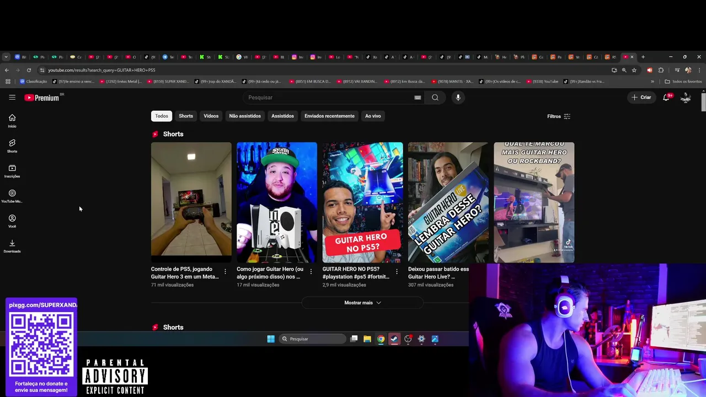Image resolution: width=706 pixels, height=397 pixels.
Task: Select the Ao vivo chip
Action: click(373, 116)
